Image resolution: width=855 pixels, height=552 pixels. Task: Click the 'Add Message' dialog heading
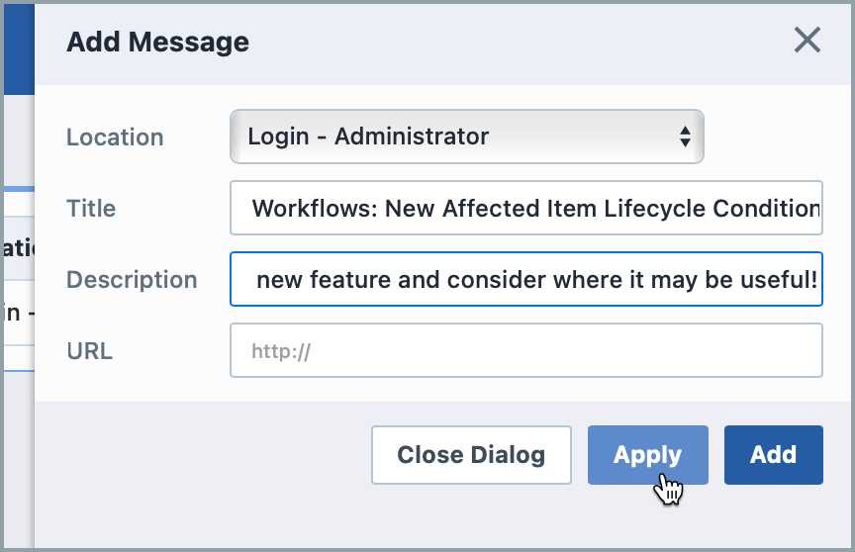(x=157, y=42)
